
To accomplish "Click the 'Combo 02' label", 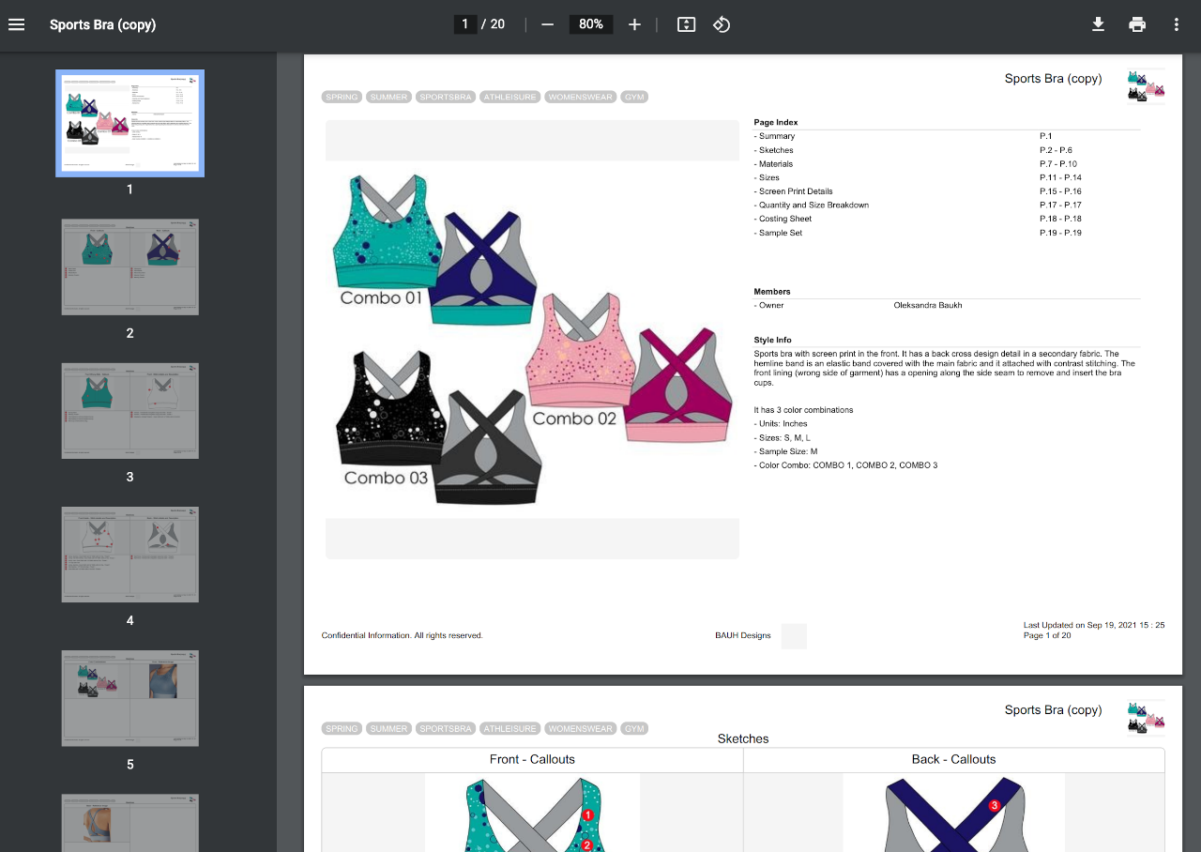I will (x=574, y=418).
